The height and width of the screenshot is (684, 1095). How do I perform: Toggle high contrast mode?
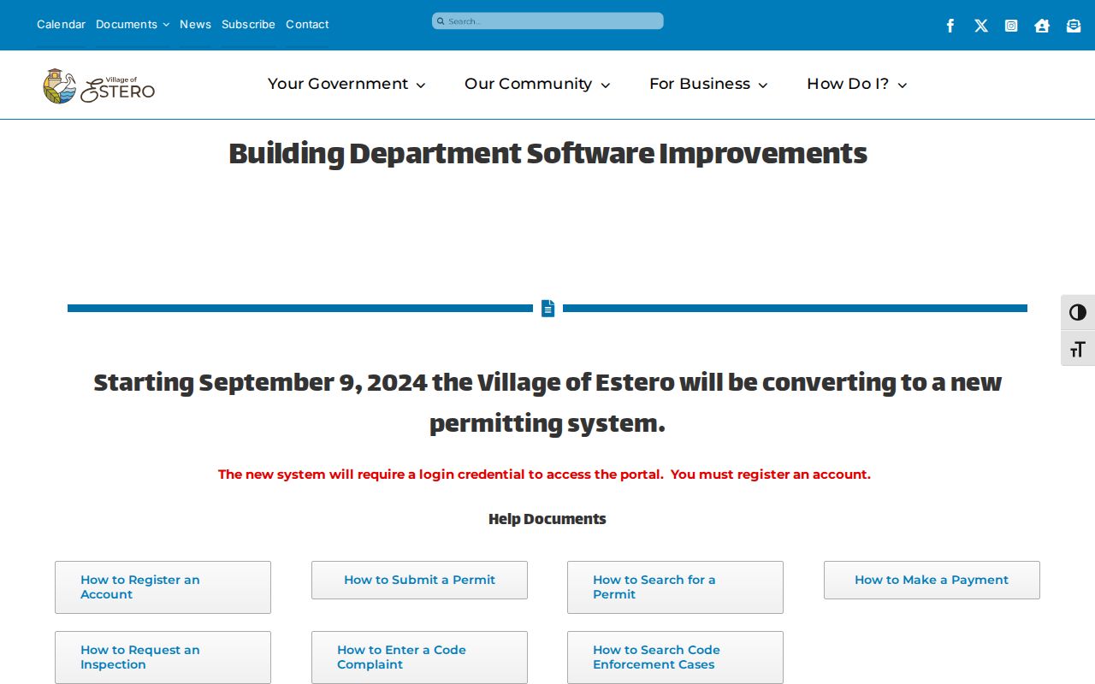1078,312
